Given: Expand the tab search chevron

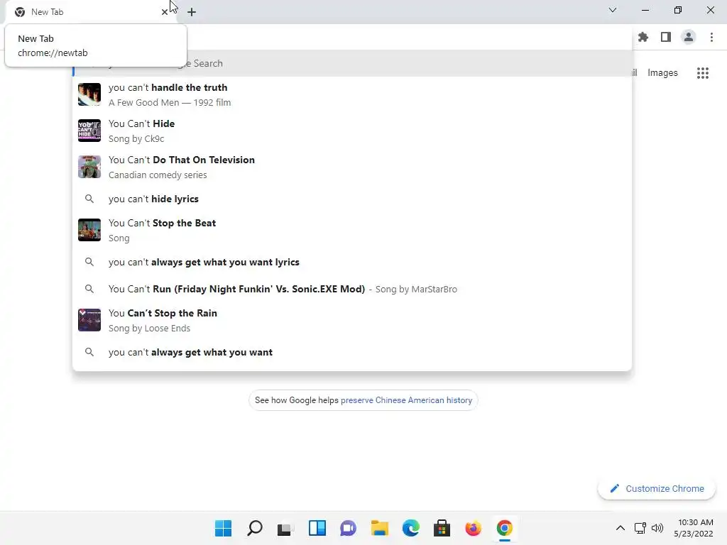Looking at the screenshot, I should pos(613,10).
